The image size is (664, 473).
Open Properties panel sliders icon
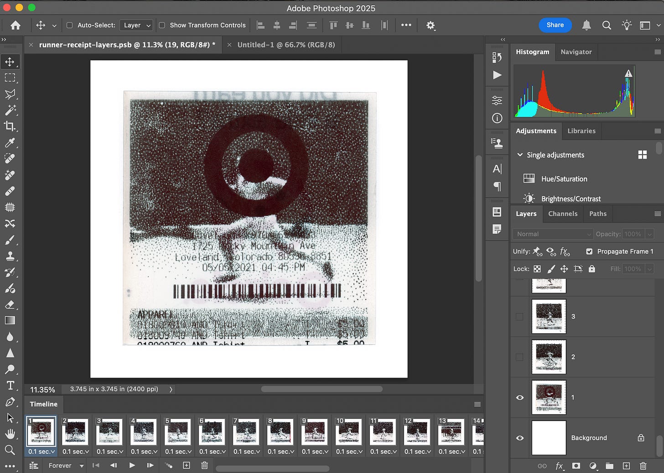tap(497, 100)
